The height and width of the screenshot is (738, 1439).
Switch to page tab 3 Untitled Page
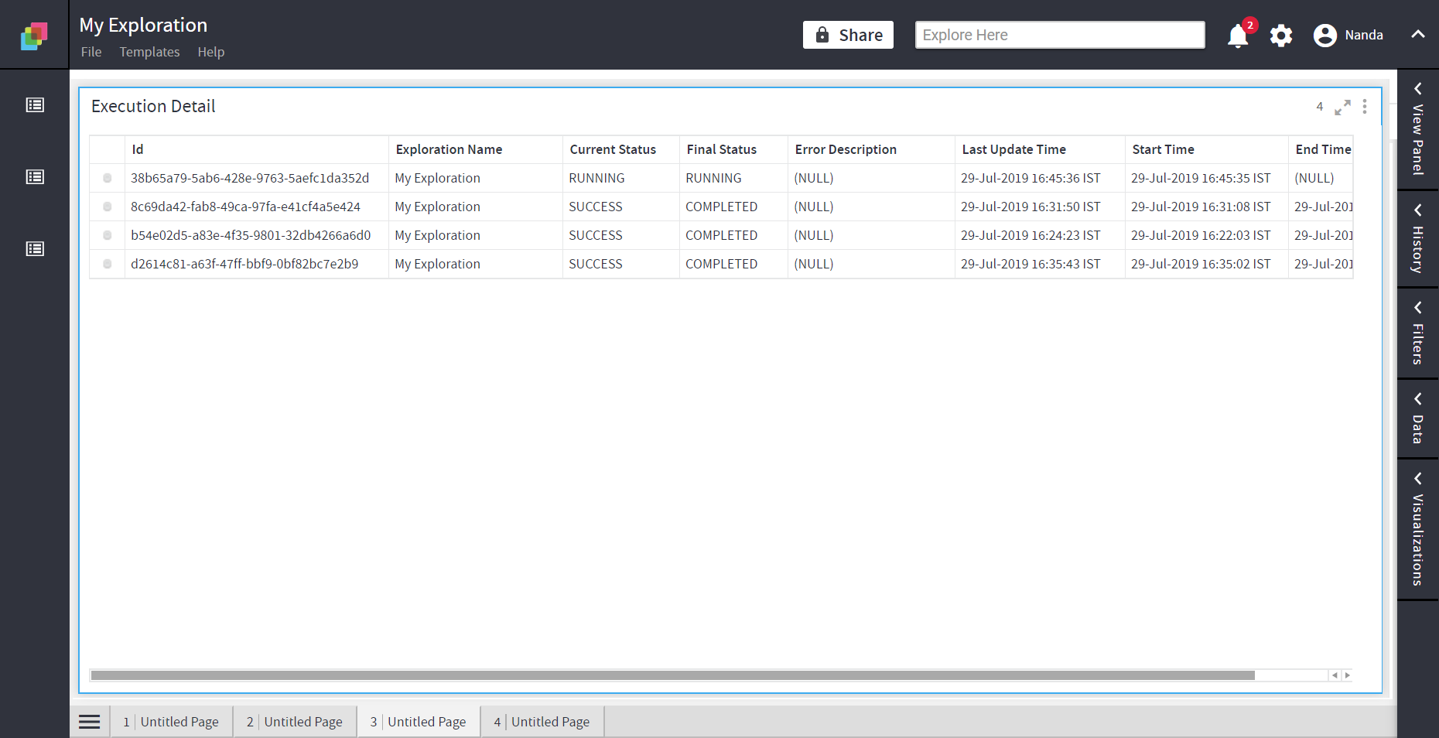point(419,722)
